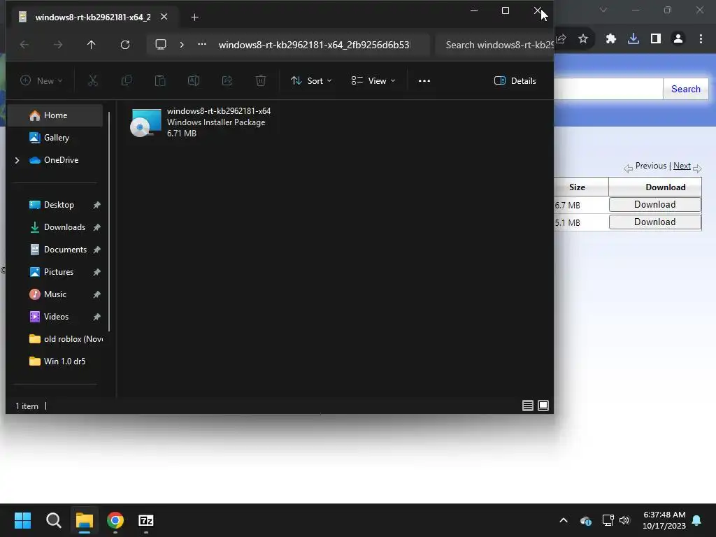Click the Explorer search box

[x=495, y=45]
